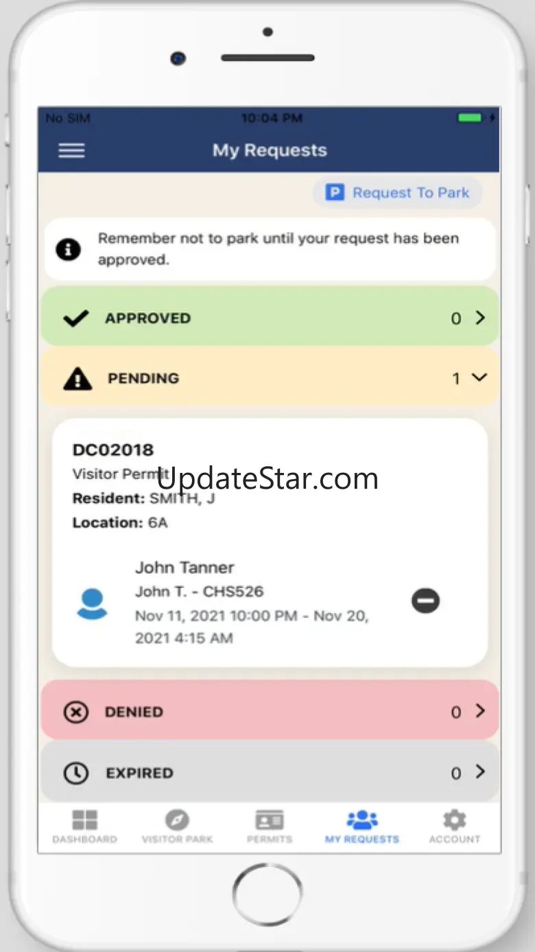535x952 pixels.
Task: Open the hamburger menu
Action: pos(71,150)
